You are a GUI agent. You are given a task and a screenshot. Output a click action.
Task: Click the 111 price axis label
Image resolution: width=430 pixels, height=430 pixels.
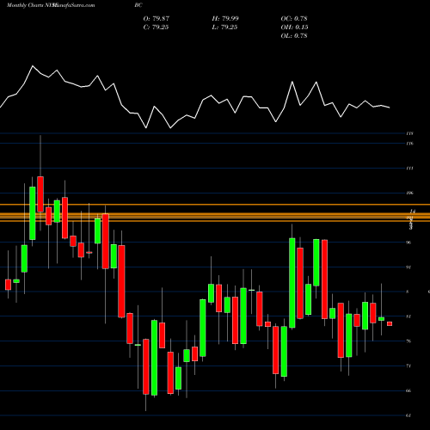pos(409,169)
